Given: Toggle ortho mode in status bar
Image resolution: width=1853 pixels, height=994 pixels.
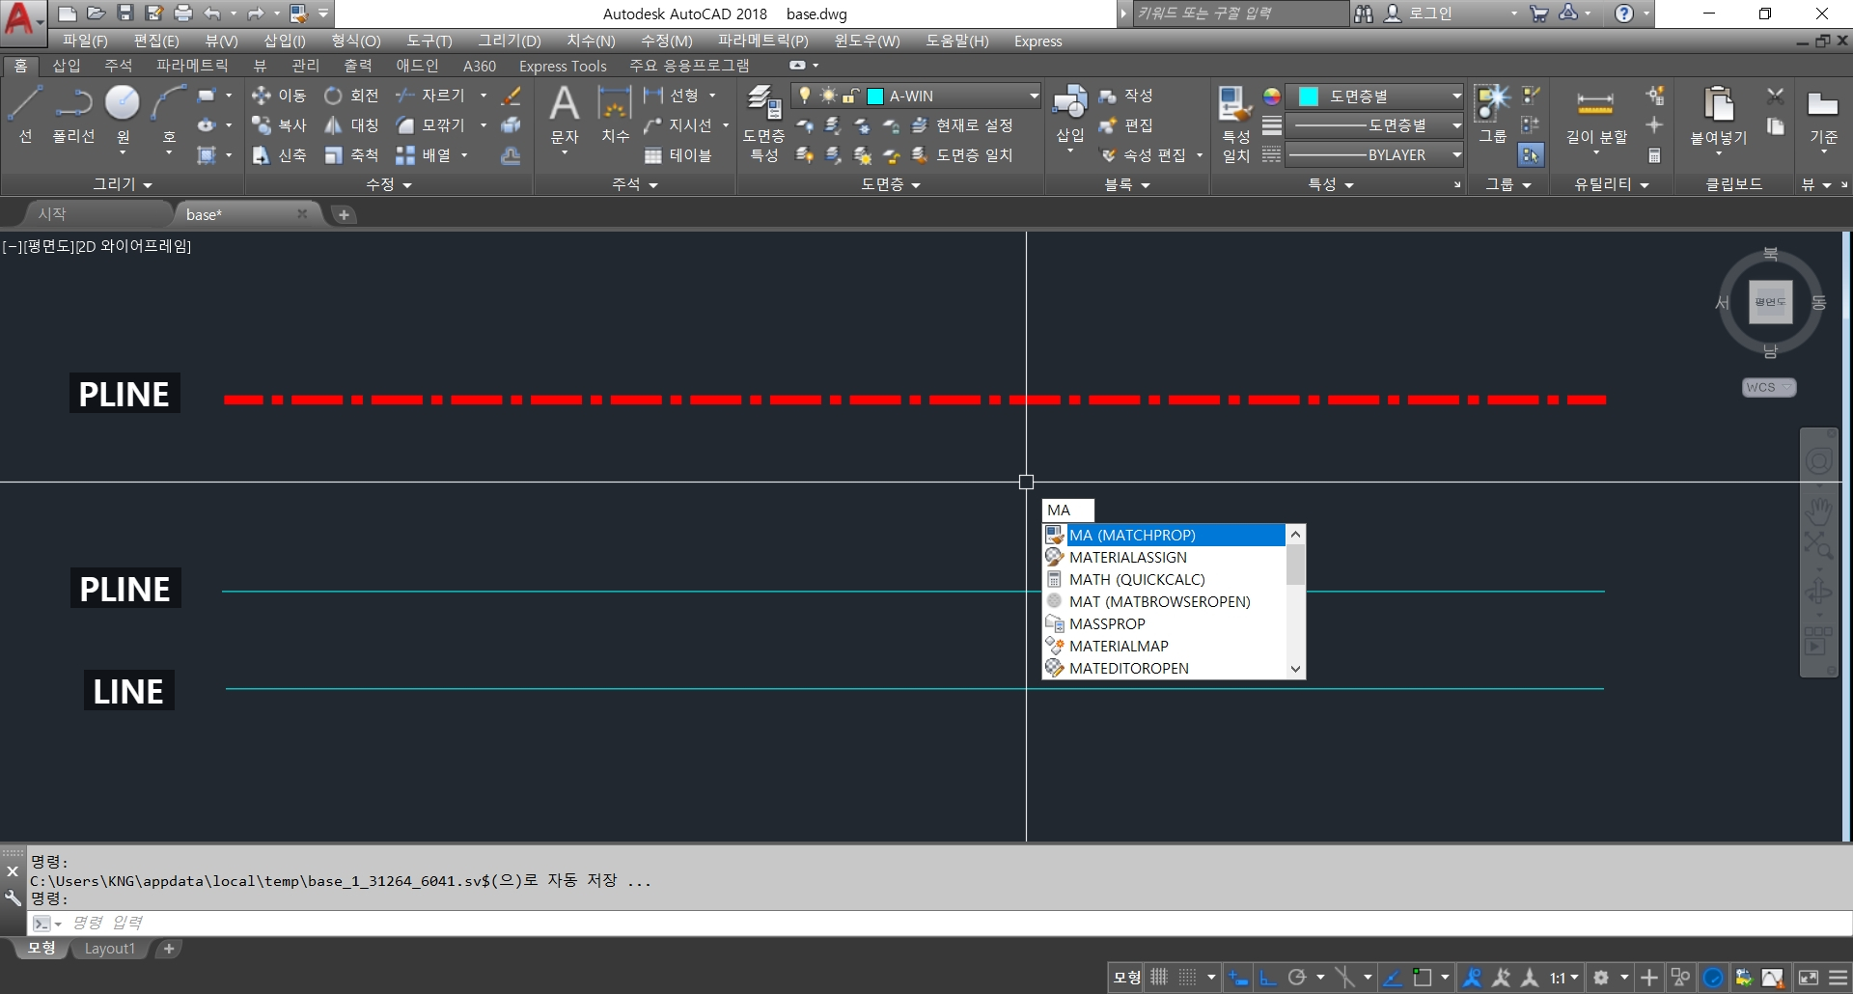Looking at the screenshot, I should pyautogui.click(x=1268, y=978).
